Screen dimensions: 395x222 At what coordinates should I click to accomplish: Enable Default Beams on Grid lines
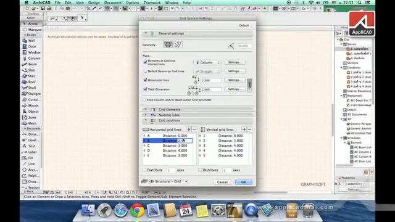pyautogui.click(x=145, y=72)
